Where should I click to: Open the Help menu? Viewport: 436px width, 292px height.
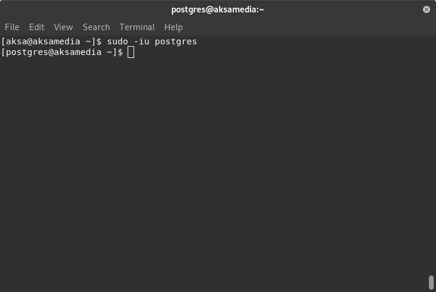[174, 27]
